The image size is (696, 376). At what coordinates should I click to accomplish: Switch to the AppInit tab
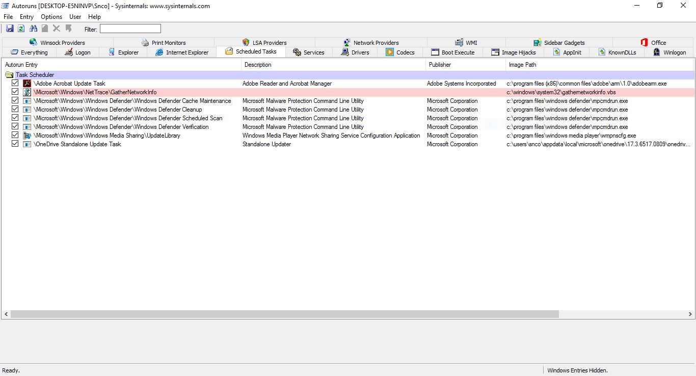tap(567, 52)
